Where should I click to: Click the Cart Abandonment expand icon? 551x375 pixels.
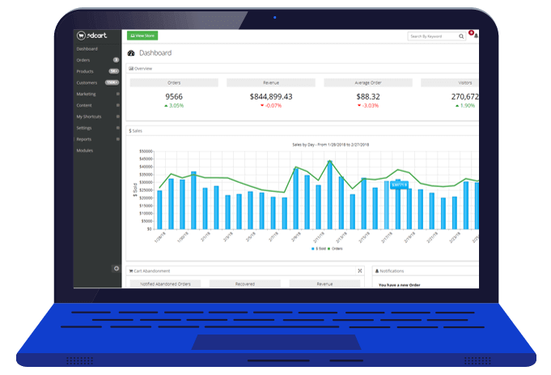[x=359, y=271]
